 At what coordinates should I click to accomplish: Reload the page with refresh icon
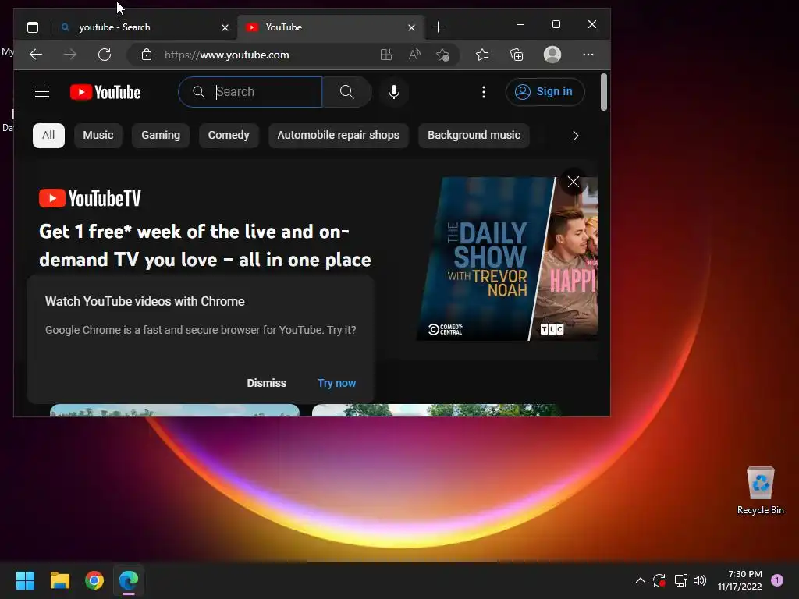pos(105,55)
